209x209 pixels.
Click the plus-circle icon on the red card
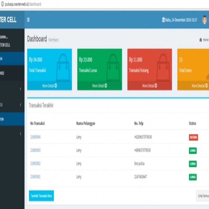(x=156, y=85)
